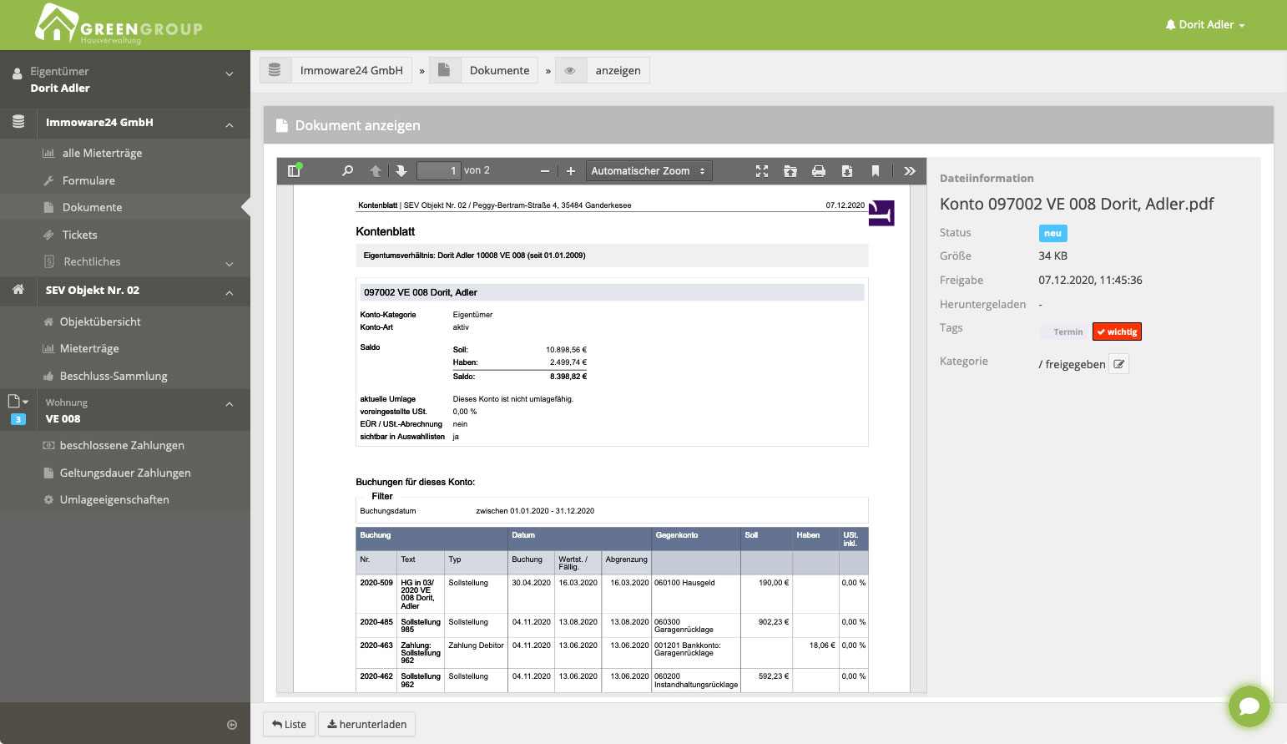
Task: Collapse sidebar with bottom arrow icon
Action: [x=232, y=725]
